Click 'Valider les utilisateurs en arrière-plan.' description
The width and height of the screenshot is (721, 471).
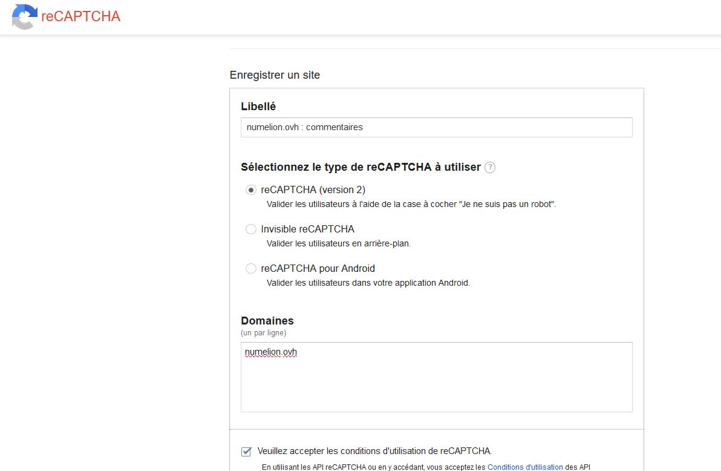[339, 243]
